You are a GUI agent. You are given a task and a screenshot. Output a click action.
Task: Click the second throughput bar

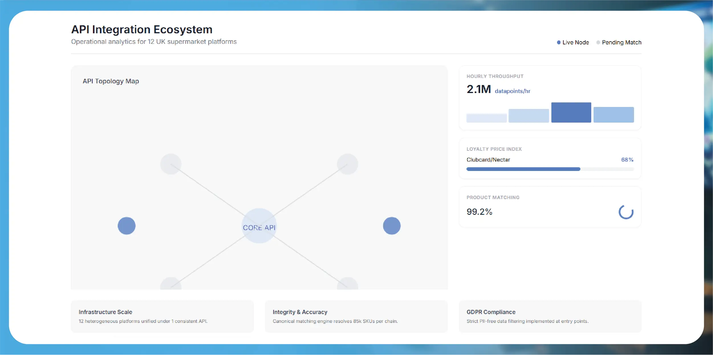529,116
